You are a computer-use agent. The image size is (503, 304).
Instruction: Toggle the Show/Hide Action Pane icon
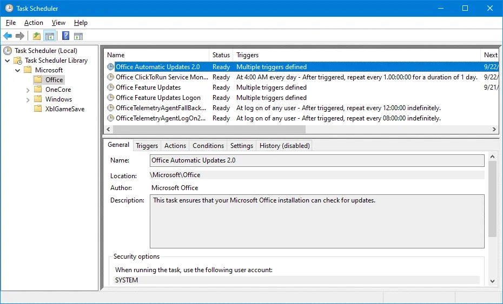pyautogui.click(x=78, y=36)
